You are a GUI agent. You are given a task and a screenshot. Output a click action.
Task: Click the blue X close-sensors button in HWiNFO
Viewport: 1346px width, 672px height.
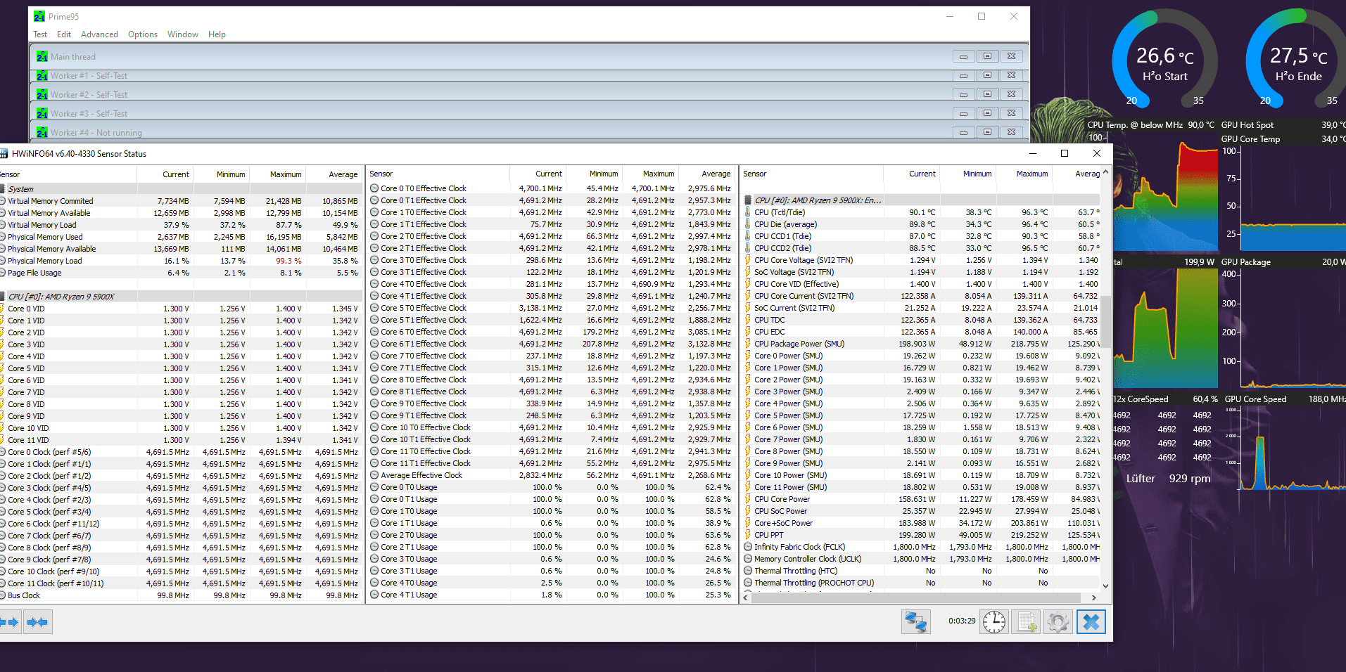(x=1091, y=622)
